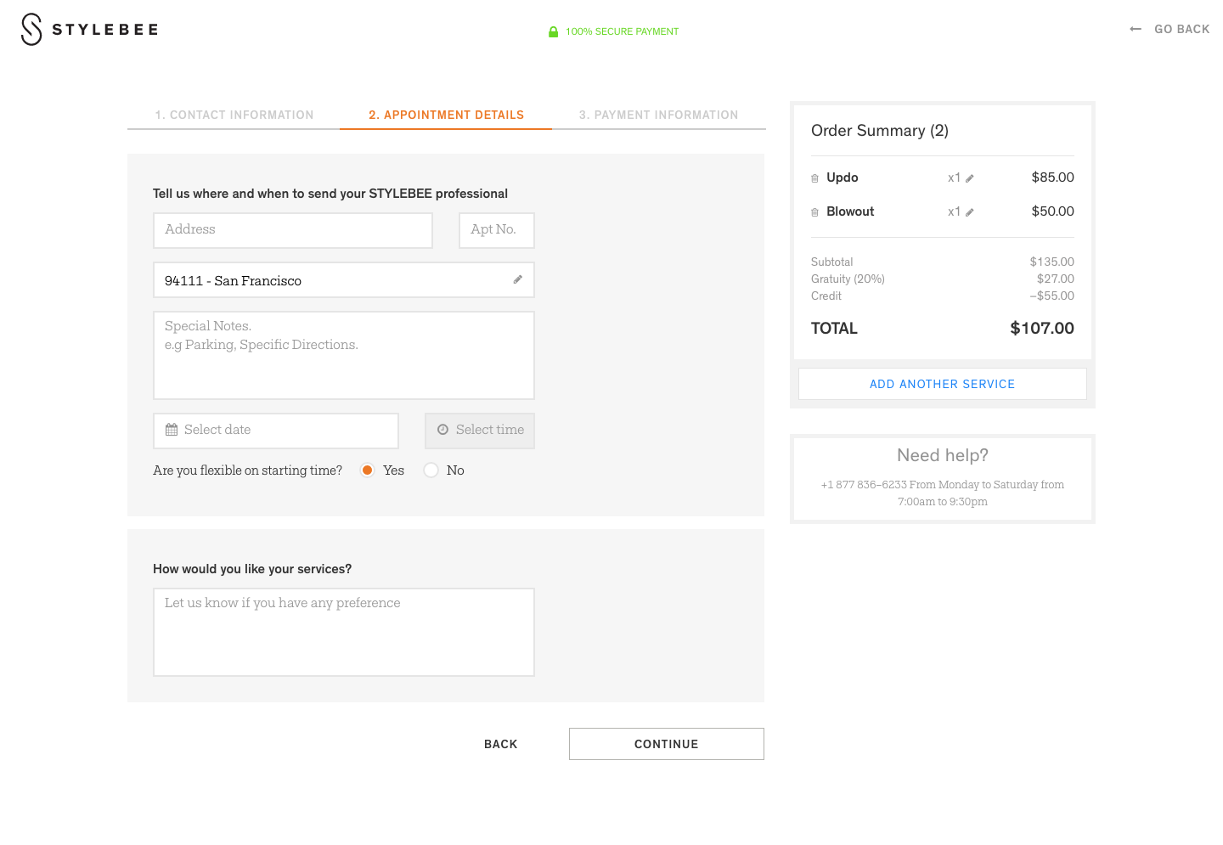Click the Order Summary (2) heading
The image size is (1223, 845).
[880, 131]
